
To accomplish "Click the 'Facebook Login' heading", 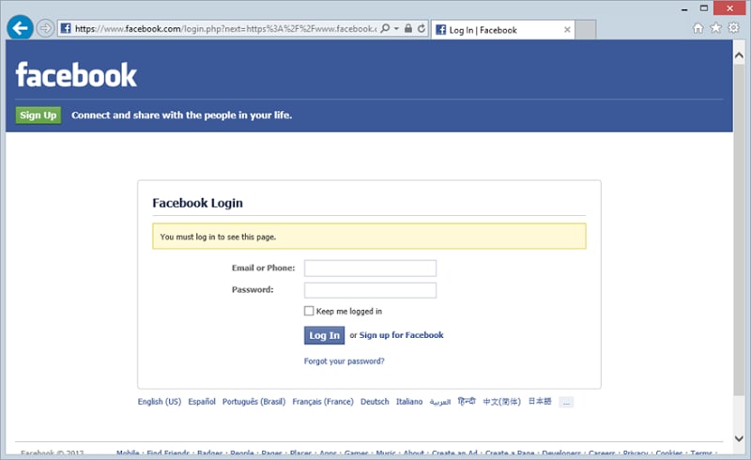I will click(197, 203).
